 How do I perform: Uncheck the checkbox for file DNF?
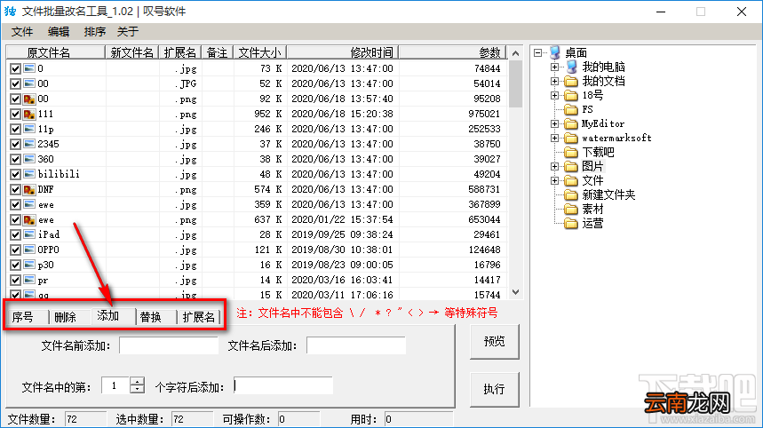coord(15,189)
